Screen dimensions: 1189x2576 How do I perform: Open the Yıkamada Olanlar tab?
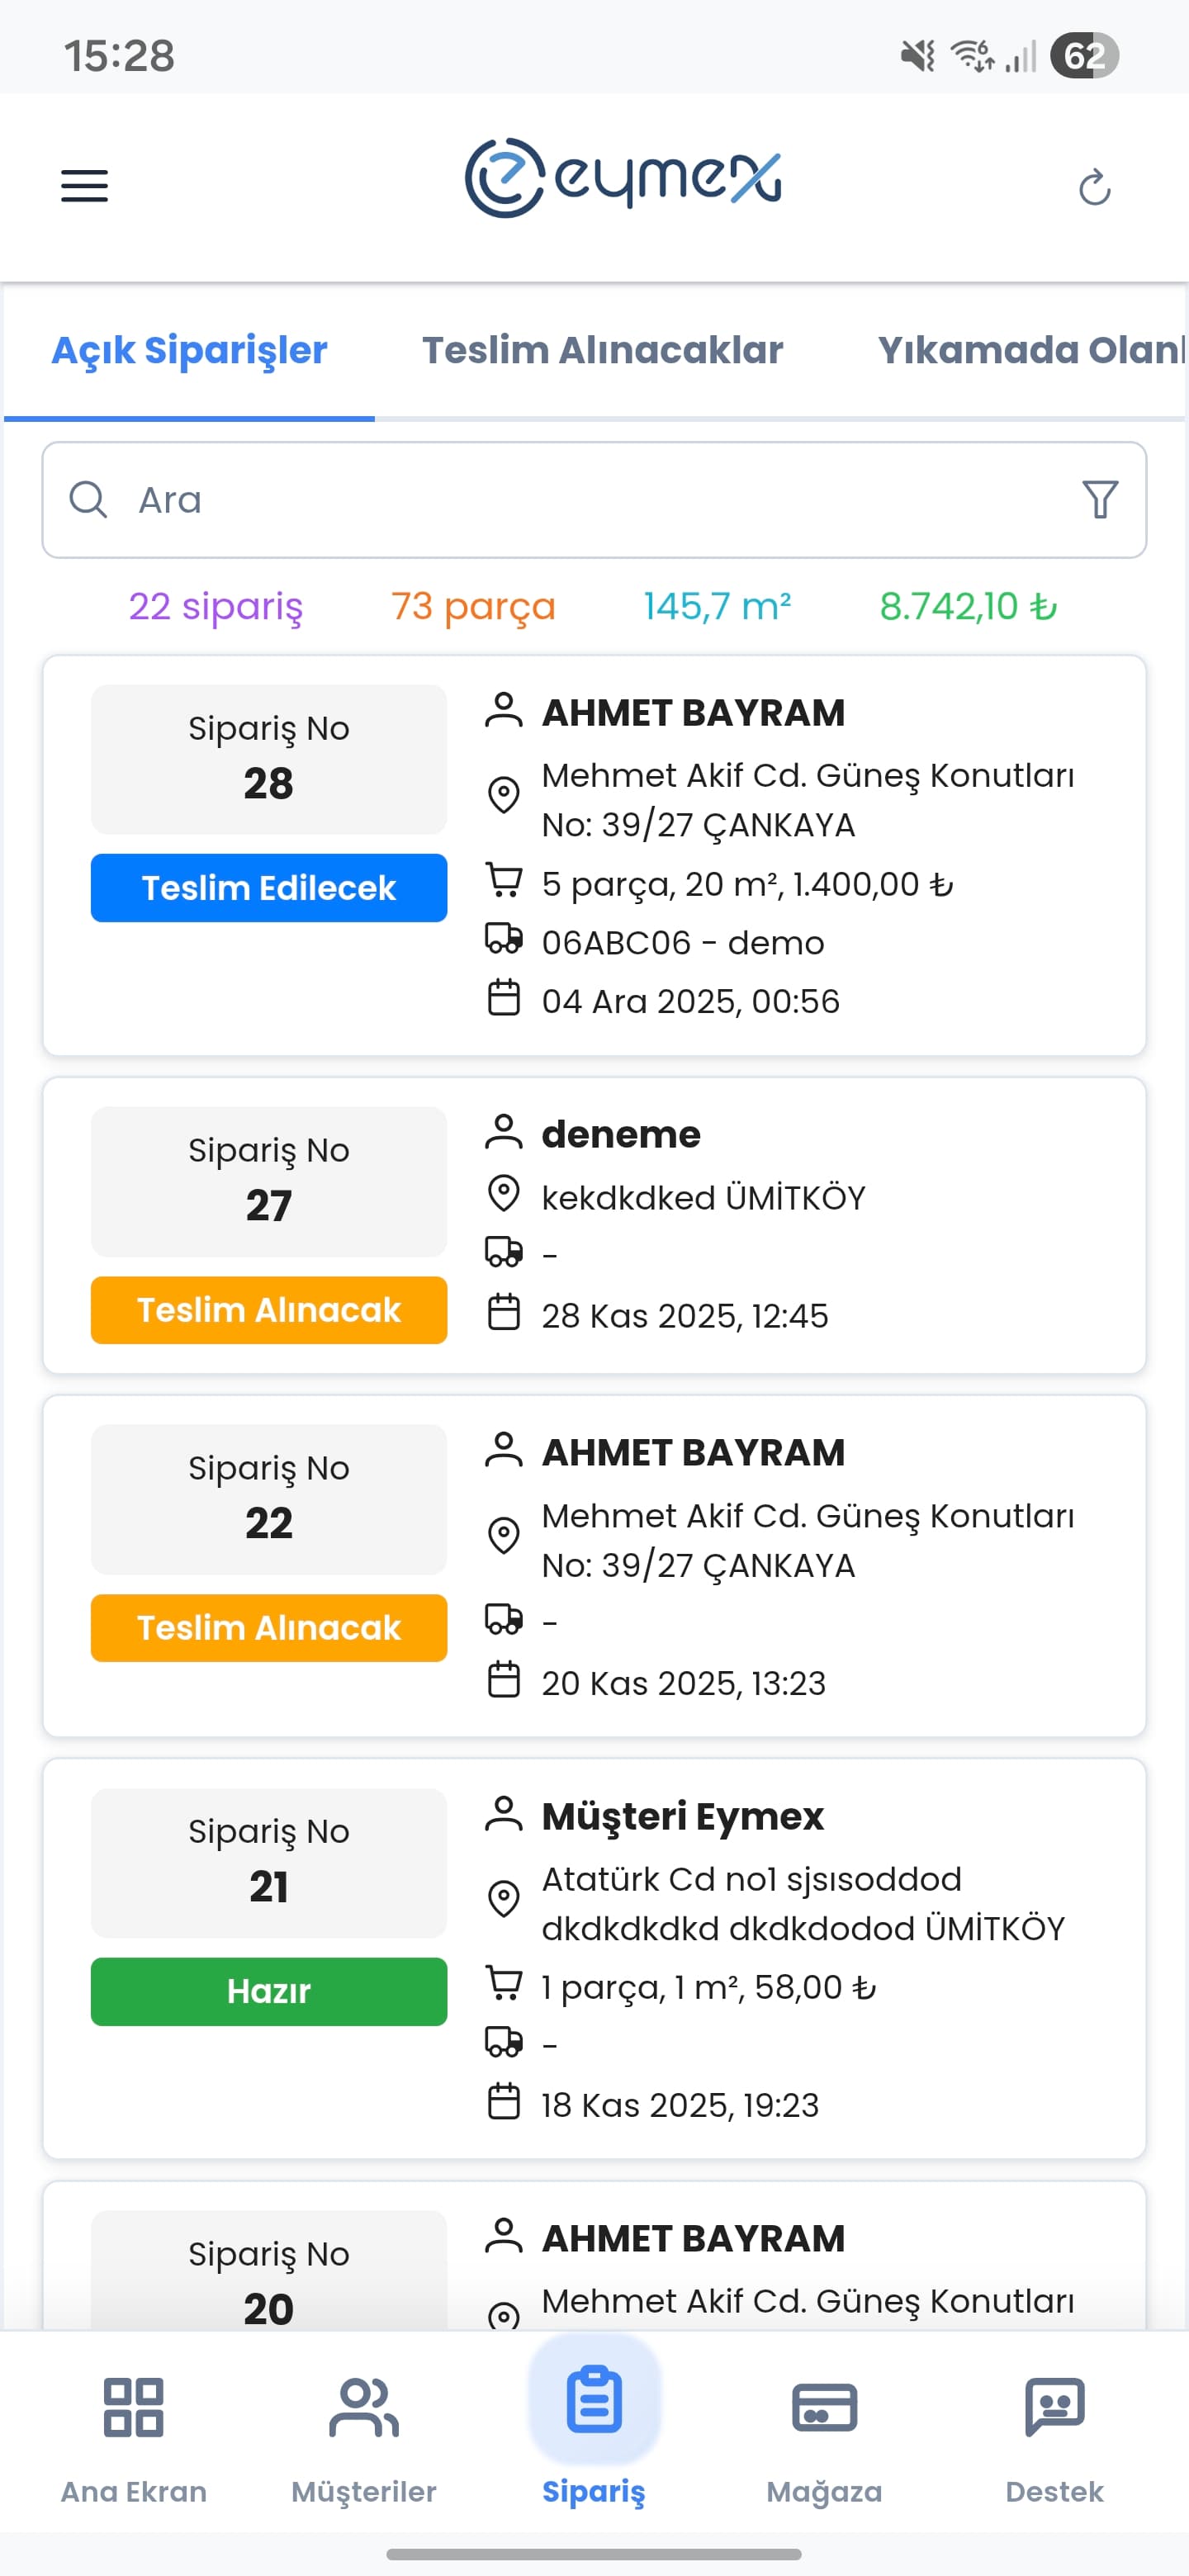click(x=1030, y=350)
